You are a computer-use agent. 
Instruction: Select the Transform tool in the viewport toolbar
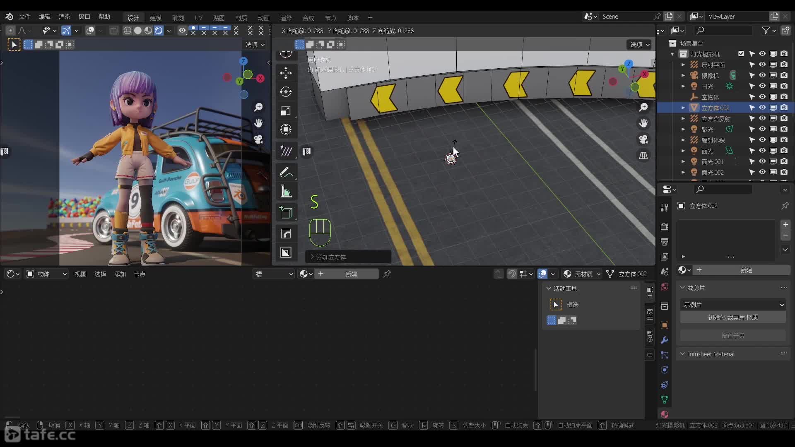[x=286, y=130]
